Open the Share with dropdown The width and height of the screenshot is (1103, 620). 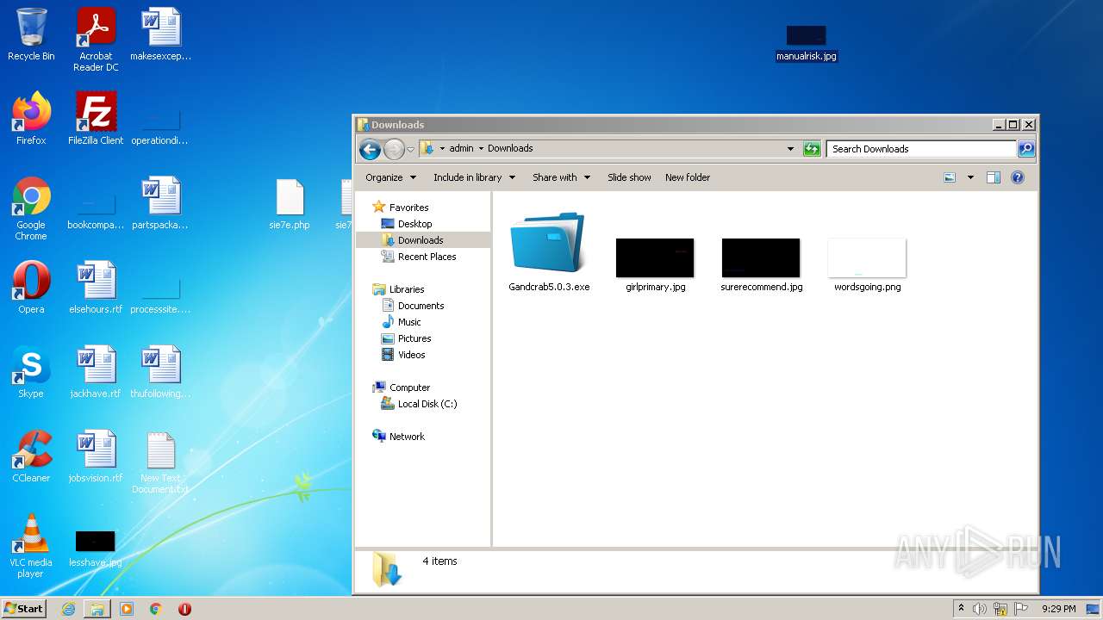(x=561, y=177)
